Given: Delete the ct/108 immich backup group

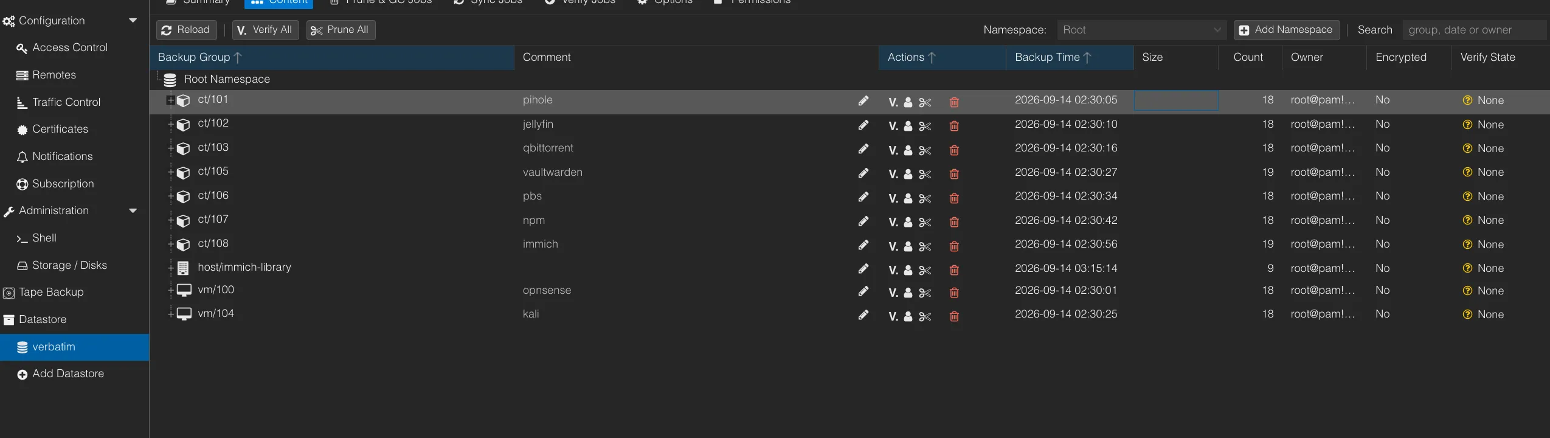Looking at the screenshot, I should click(x=954, y=246).
